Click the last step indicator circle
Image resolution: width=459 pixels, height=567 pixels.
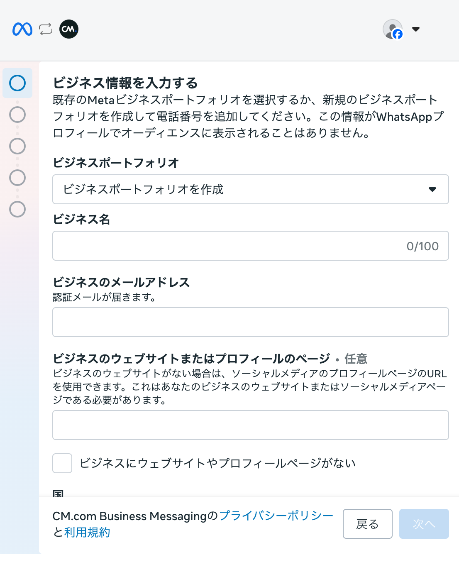coord(17,210)
